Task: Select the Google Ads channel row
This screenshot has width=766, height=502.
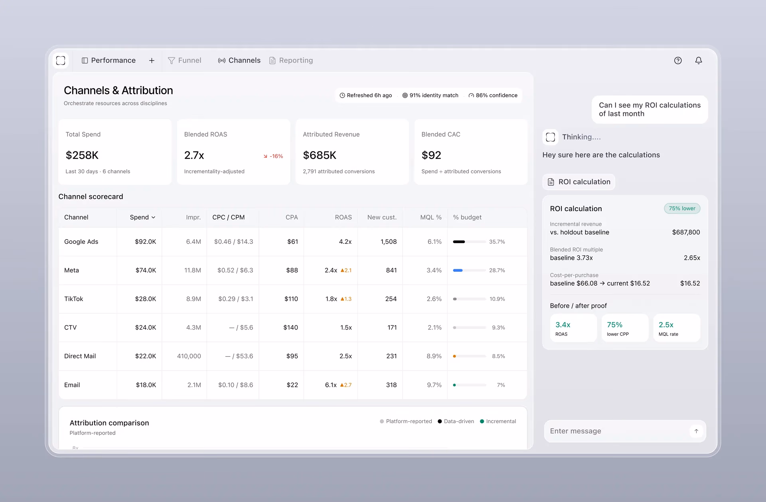Action: (x=293, y=242)
